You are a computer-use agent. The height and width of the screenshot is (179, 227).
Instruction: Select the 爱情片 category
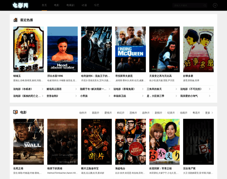[108, 113]
